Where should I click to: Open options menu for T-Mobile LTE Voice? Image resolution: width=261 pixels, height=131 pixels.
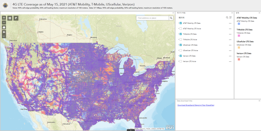click(x=230, y=40)
